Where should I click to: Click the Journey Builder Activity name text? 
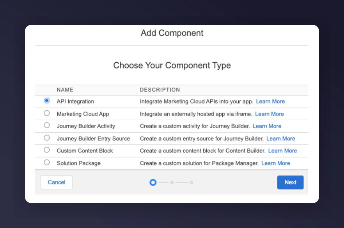tap(86, 126)
